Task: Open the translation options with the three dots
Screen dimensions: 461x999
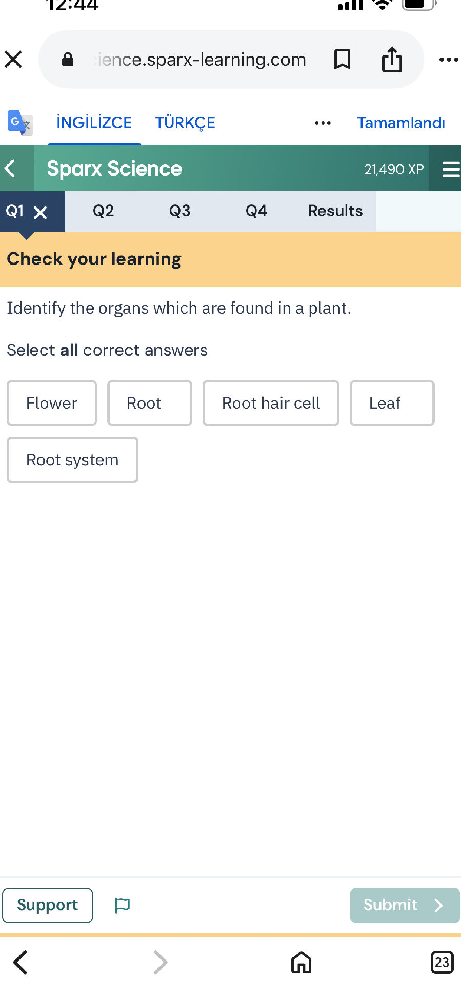Action: click(323, 123)
